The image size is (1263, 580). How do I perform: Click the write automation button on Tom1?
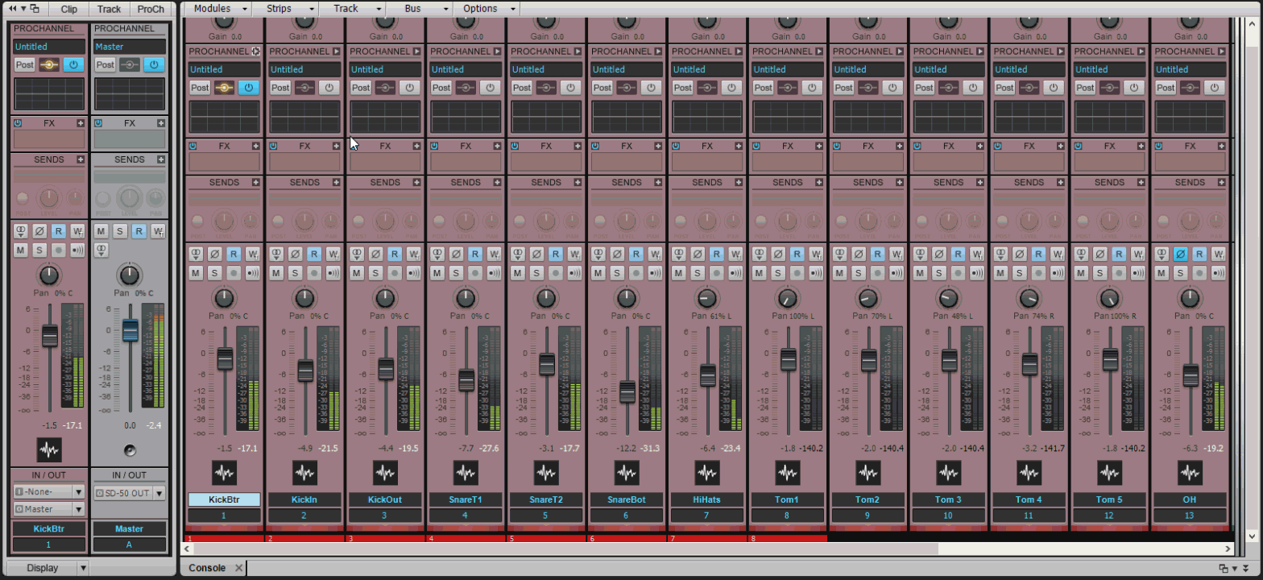(816, 254)
